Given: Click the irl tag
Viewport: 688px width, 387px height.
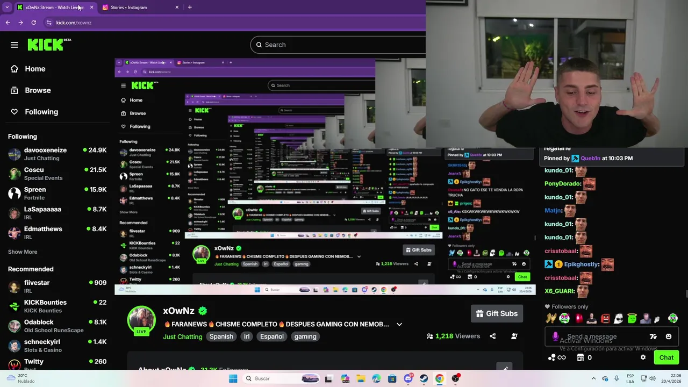Looking at the screenshot, I should tap(247, 336).
